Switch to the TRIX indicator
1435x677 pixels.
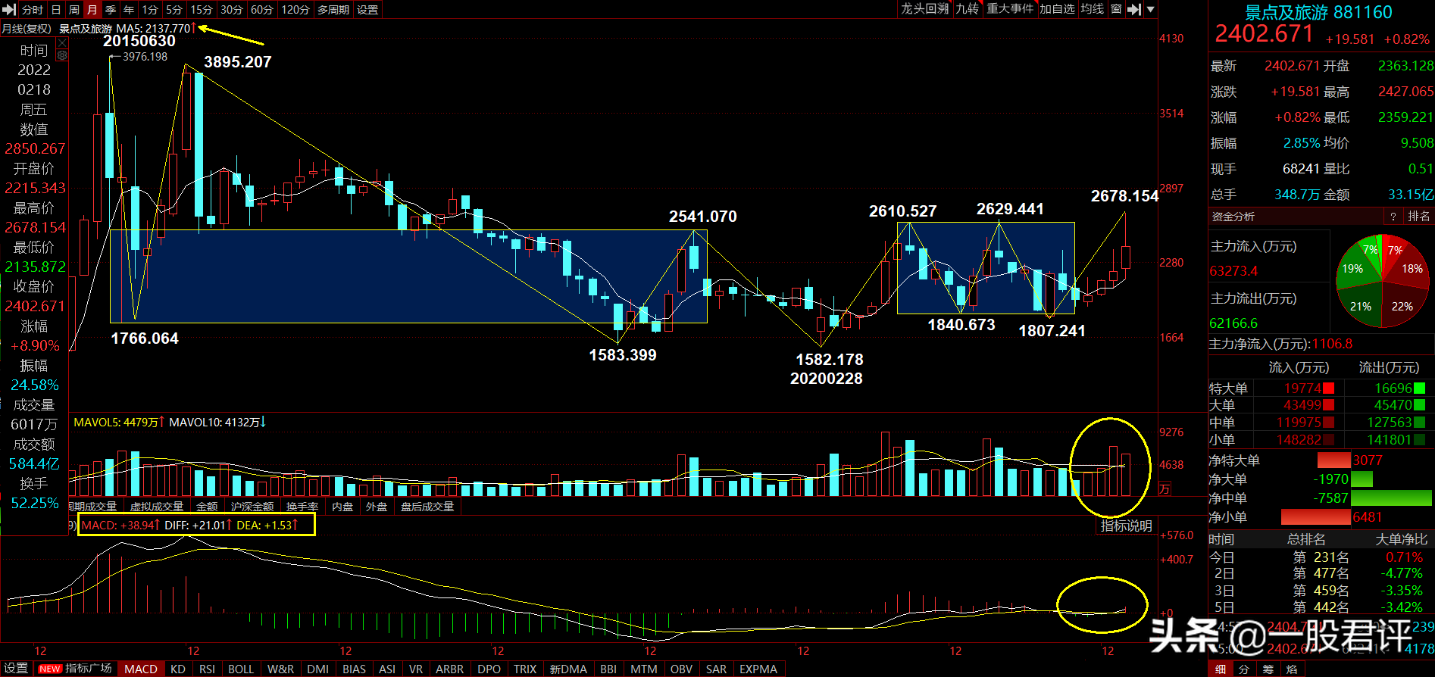(x=525, y=669)
